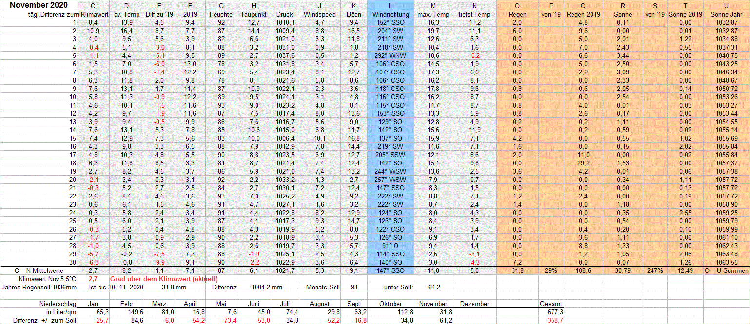The height and width of the screenshot is (324, 750).
Task: Select column letter L header
Action: (389, 6)
